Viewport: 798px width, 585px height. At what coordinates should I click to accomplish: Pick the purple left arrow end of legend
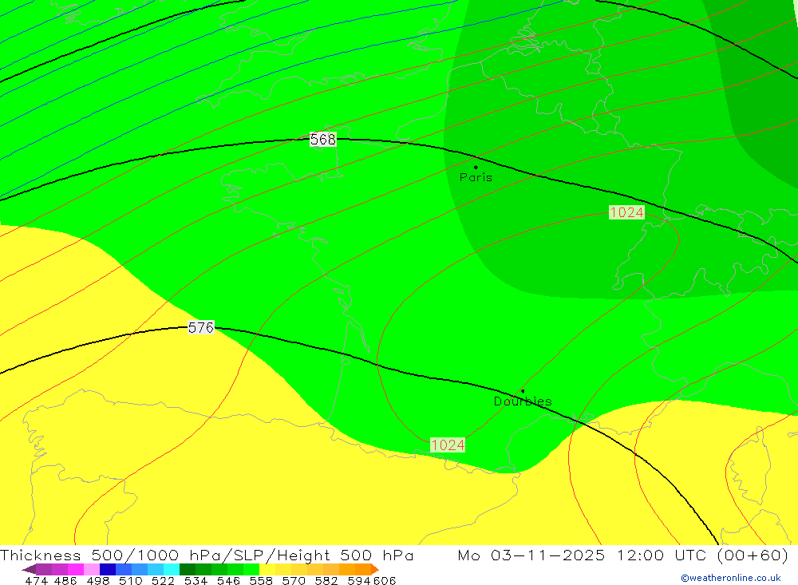29,569
